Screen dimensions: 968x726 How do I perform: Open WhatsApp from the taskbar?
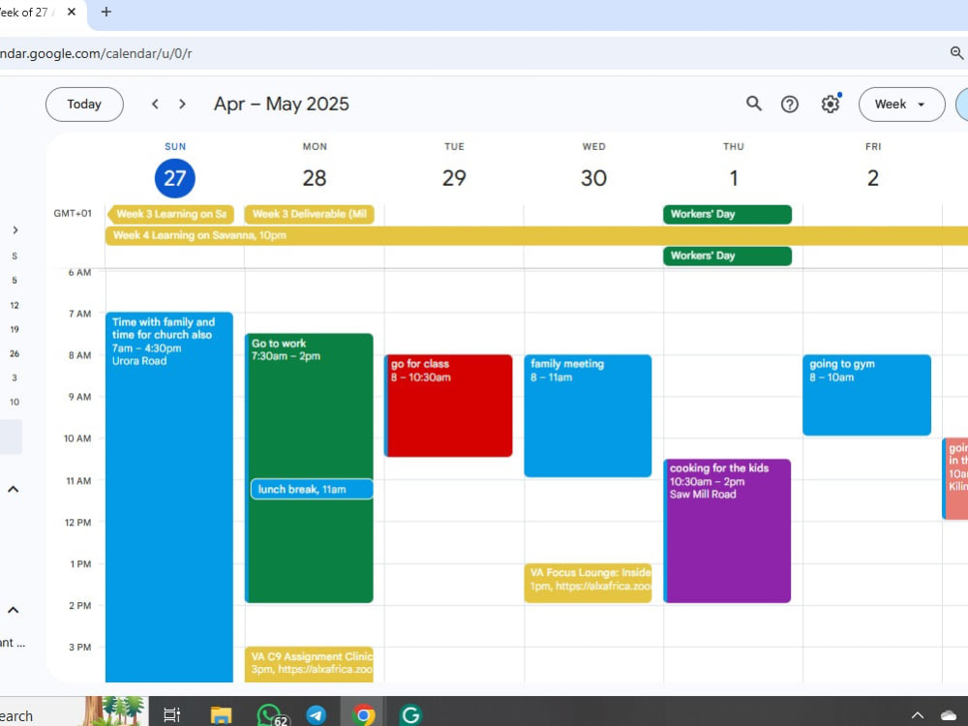click(x=271, y=715)
